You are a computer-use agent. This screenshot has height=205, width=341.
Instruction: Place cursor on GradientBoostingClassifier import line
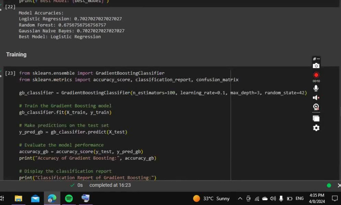click(92, 73)
